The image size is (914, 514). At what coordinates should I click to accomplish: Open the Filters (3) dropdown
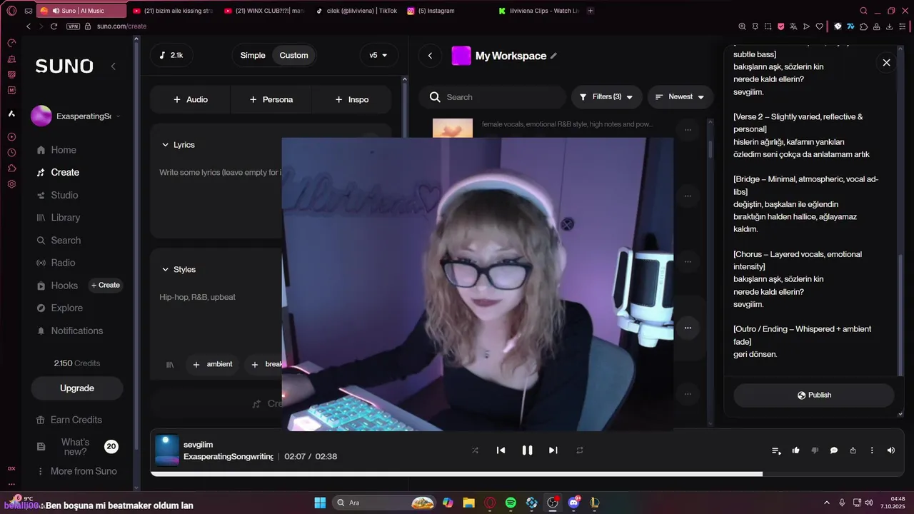tap(606, 97)
